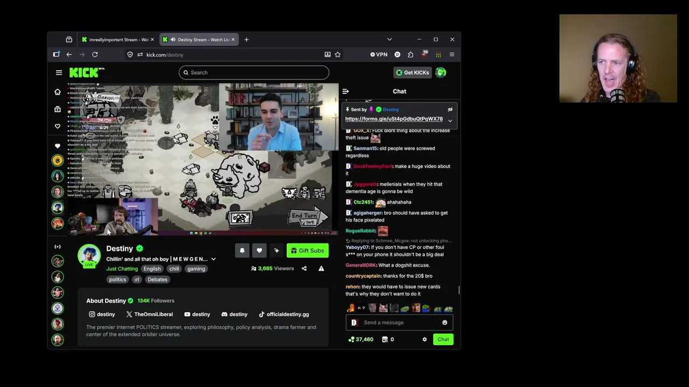The height and width of the screenshot is (387, 689).
Task: Open a new browser tab
Action: pos(247,40)
